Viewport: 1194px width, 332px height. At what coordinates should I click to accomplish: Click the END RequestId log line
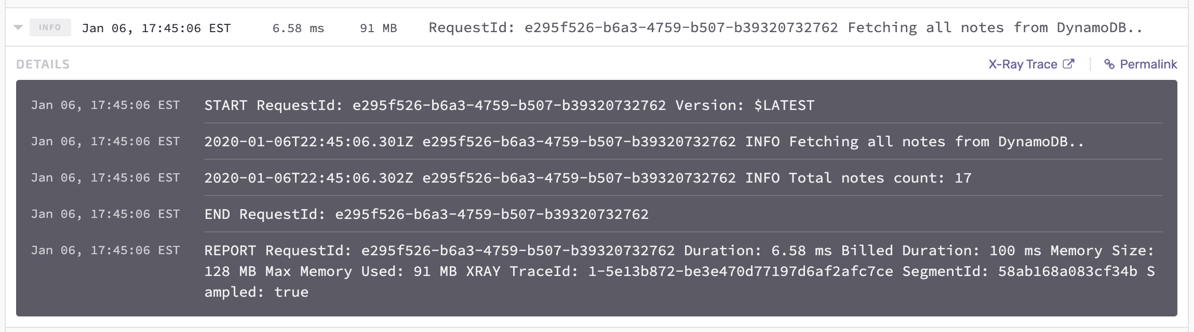(x=426, y=214)
